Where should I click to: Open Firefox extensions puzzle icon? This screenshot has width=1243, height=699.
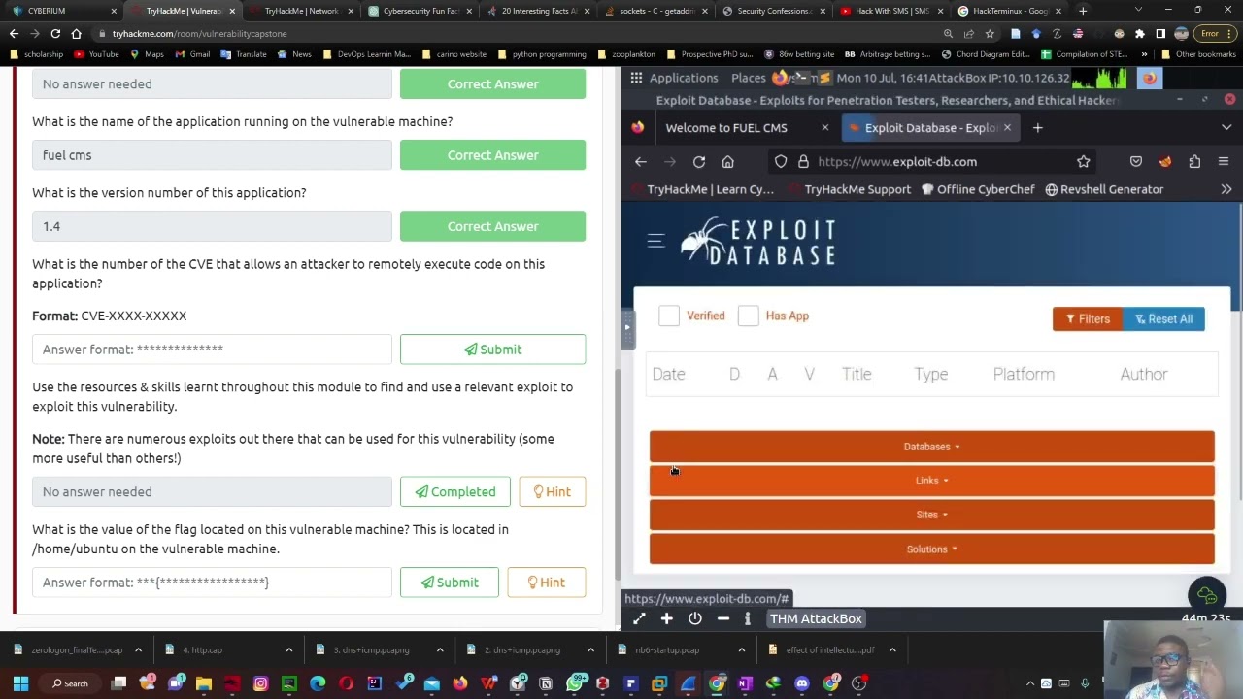coord(1194,162)
